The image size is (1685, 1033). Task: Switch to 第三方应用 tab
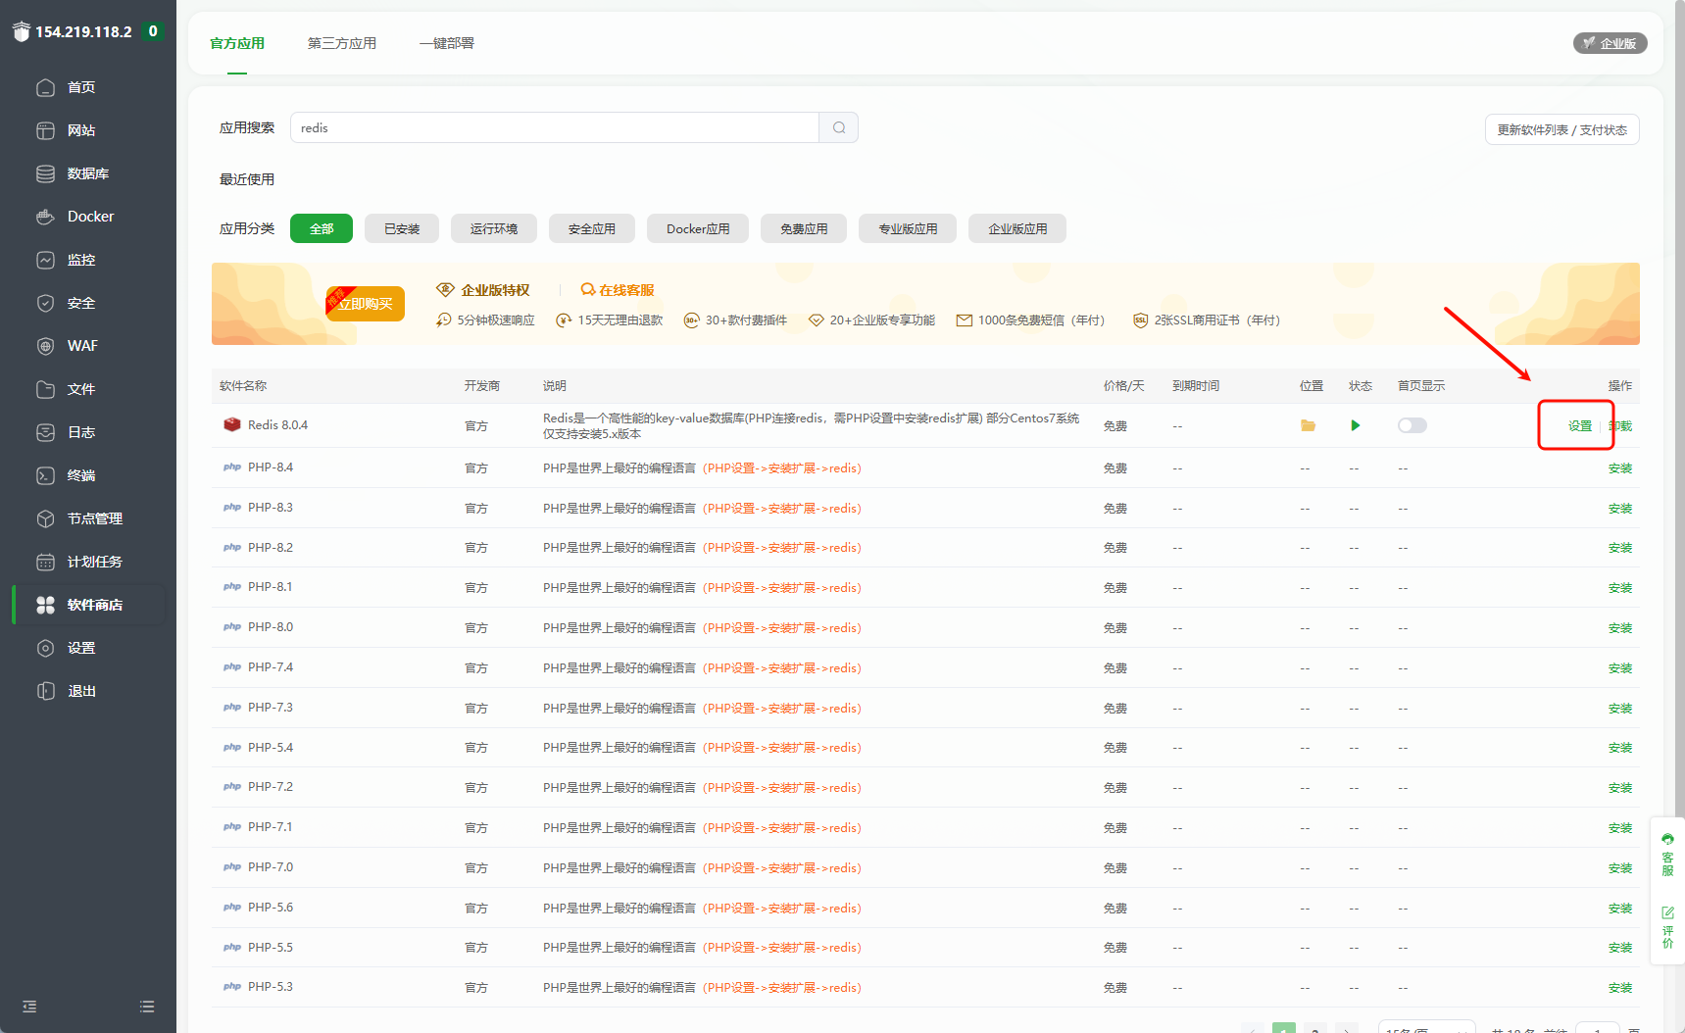pyautogui.click(x=341, y=43)
